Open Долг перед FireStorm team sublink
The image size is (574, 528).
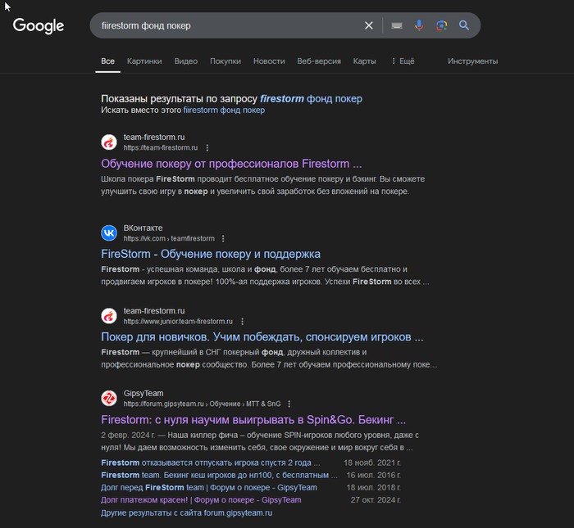(x=209, y=487)
